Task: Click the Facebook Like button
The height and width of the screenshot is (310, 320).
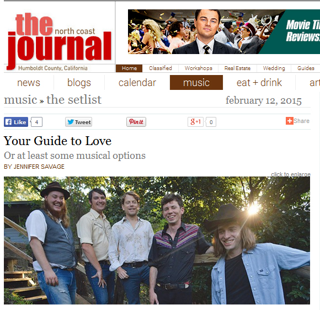Action: point(16,122)
